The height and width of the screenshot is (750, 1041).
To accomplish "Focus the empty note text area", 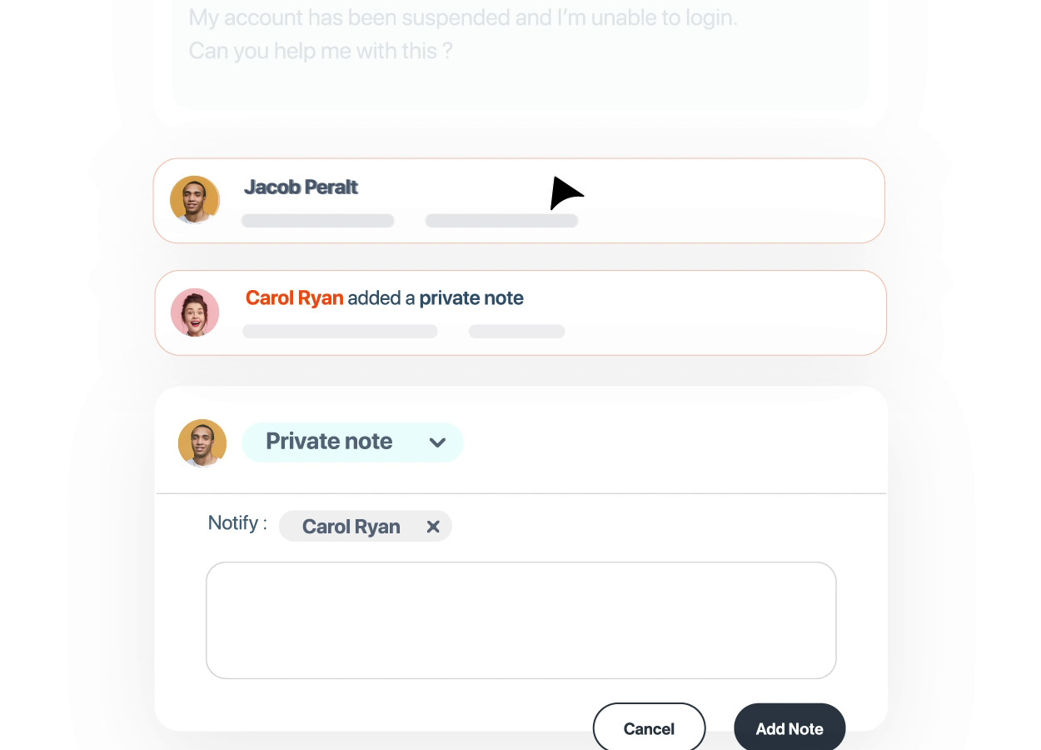I will pos(520,620).
